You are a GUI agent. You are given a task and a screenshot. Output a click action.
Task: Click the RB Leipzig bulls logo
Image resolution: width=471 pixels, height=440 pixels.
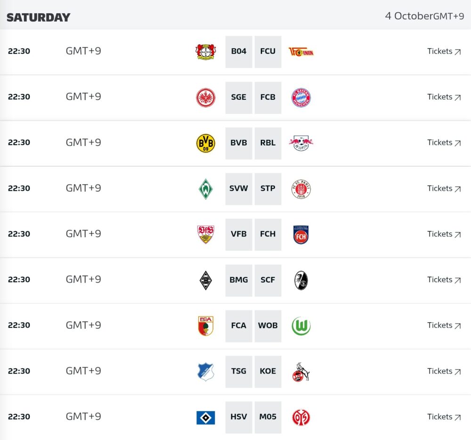301,143
